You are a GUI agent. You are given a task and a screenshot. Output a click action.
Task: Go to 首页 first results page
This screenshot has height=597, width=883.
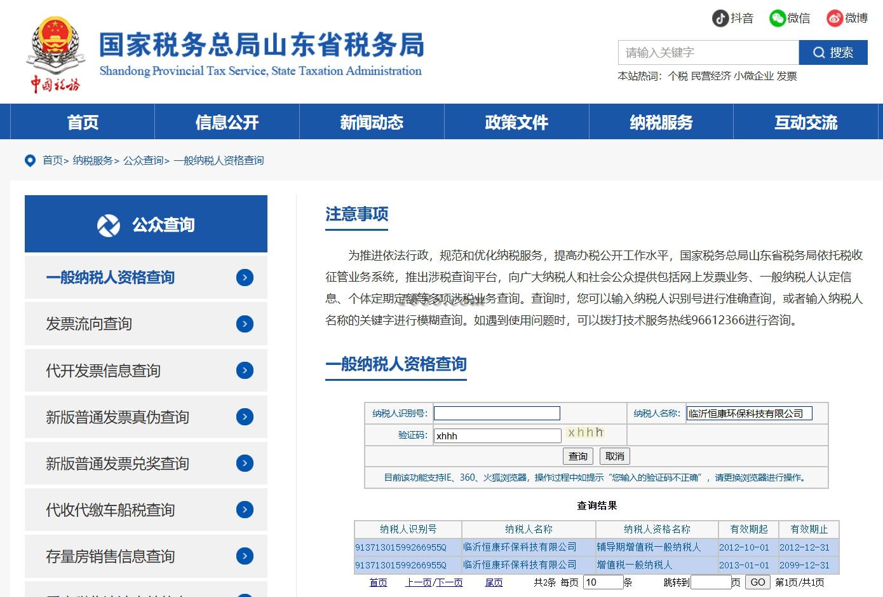click(x=378, y=582)
